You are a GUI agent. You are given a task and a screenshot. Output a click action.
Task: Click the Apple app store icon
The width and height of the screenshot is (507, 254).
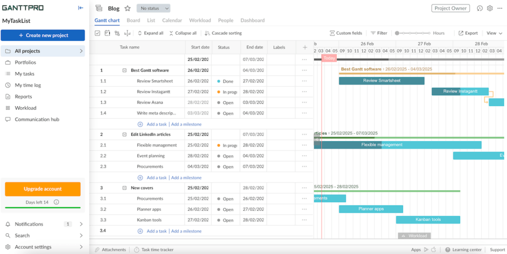434,250
